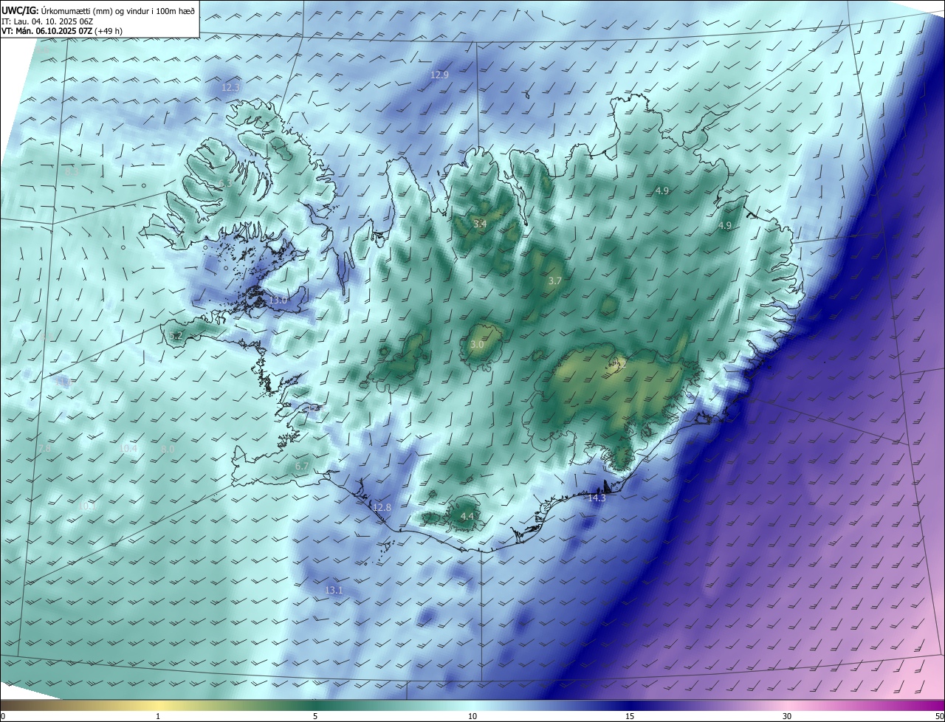The height and width of the screenshot is (722, 945).
Task: Click the 10 tick on the color scale
Action: tap(472, 717)
